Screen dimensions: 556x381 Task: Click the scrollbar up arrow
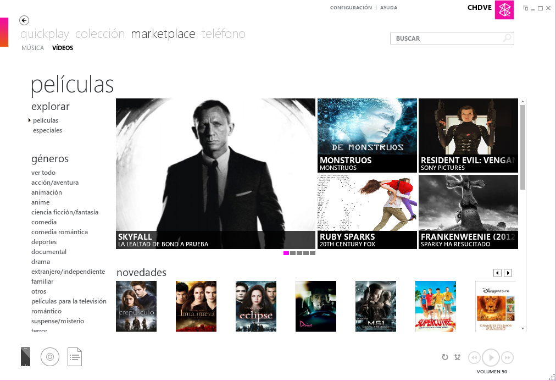522,102
